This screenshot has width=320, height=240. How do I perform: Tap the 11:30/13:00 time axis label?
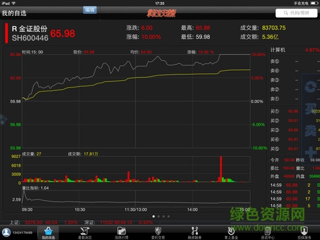(x=136, y=209)
